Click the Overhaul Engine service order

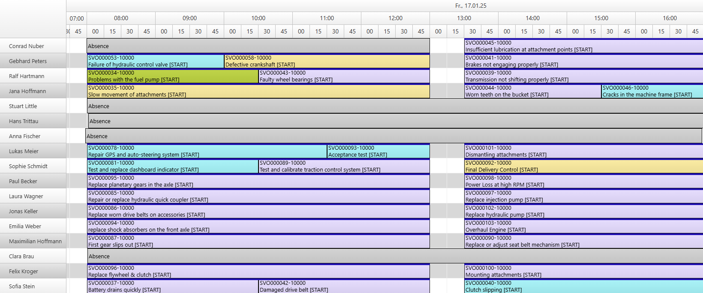tap(583, 227)
